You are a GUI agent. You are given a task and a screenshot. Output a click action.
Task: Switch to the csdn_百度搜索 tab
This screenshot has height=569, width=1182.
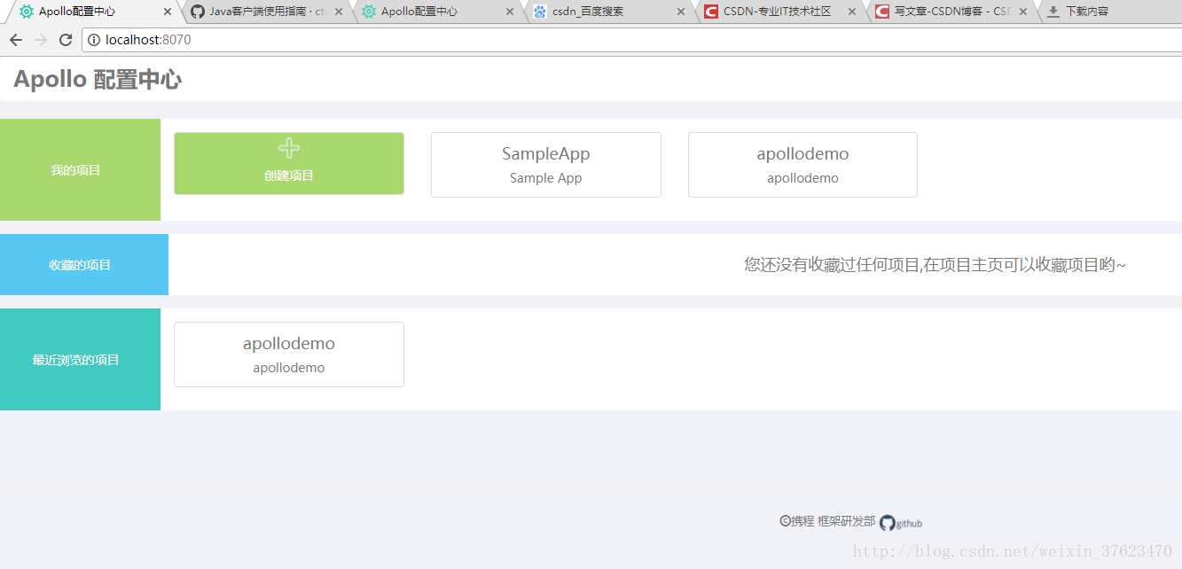click(608, 12)
